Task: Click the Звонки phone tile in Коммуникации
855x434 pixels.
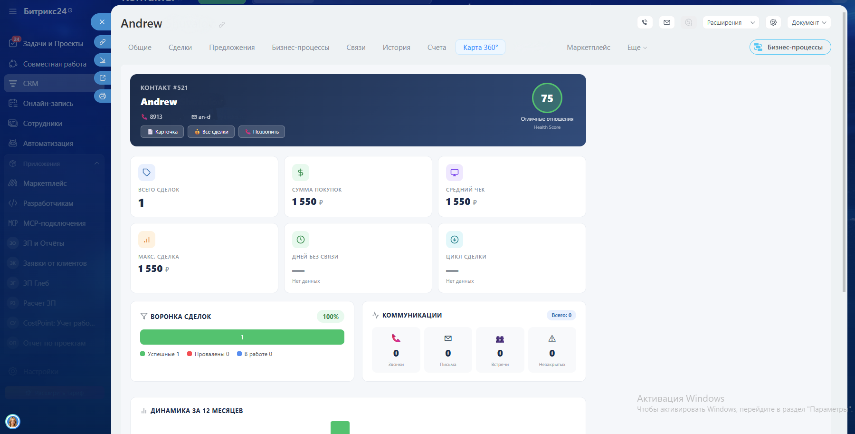Action: click(x=396, y=350)
